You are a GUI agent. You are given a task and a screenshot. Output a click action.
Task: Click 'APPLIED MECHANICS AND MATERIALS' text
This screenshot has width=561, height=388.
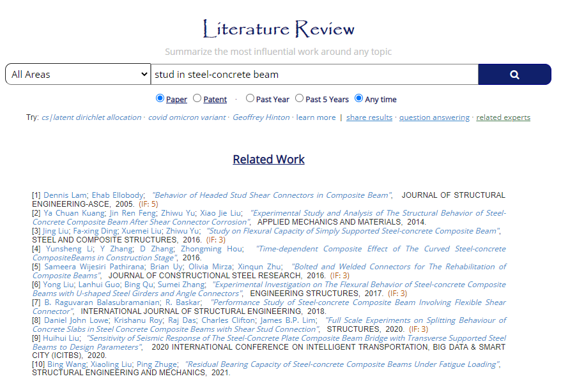329,222
